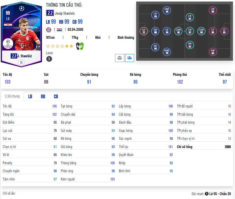Open the CB stats tab

click(x=56, y=96)
